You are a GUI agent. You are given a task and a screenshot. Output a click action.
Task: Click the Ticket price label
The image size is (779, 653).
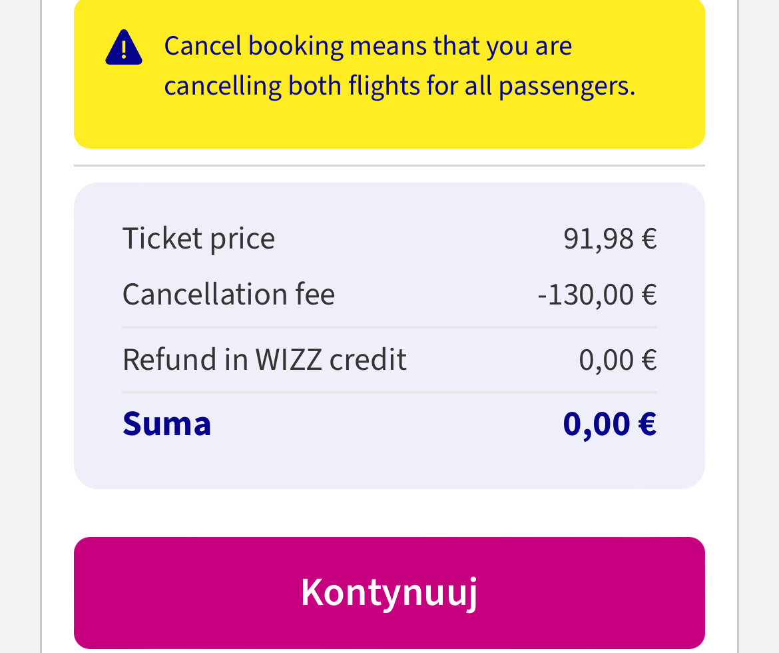pos(198,239)
